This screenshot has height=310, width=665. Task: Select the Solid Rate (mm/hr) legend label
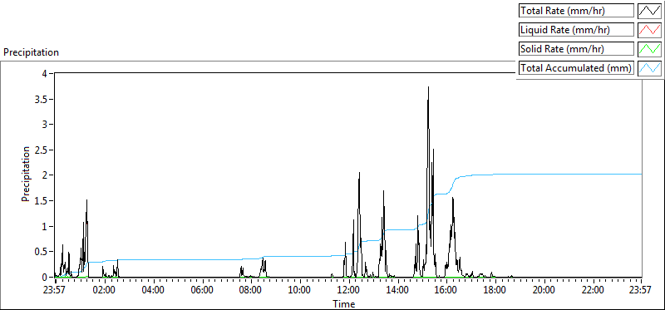(x=576, y=49)
